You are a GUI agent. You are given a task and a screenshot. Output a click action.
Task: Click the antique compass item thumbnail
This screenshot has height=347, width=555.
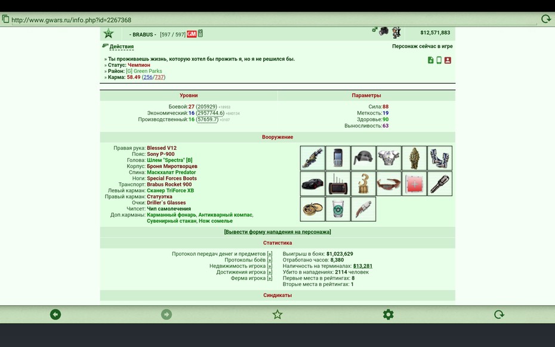click(313, 209)
